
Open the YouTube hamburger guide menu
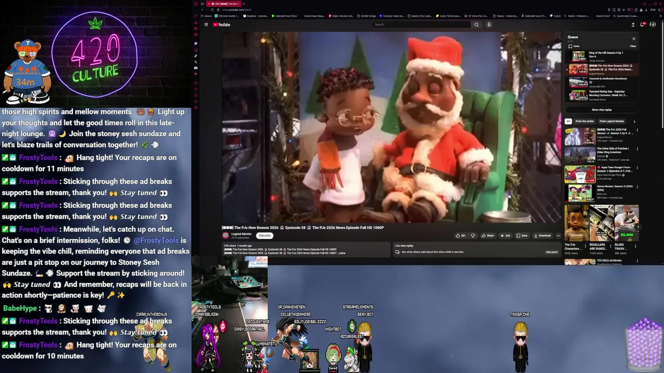click(206, 24)
